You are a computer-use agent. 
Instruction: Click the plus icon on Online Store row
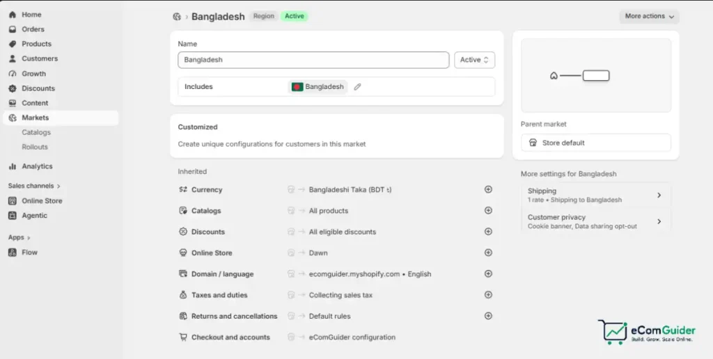pyautogui.click(x=488, y=253)
